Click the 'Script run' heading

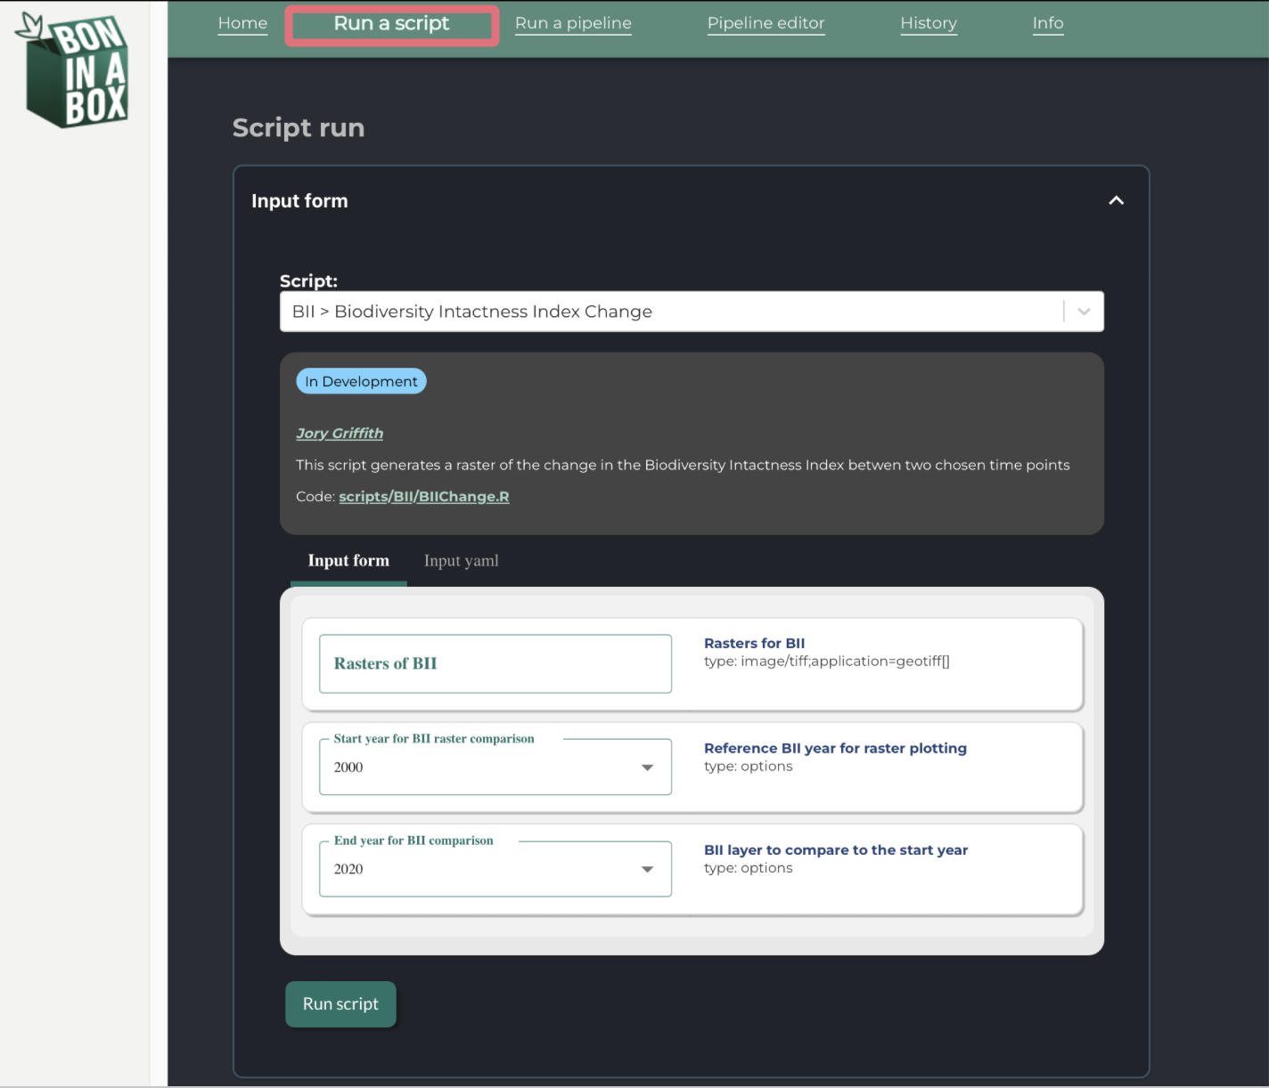(x=299, y=128)
